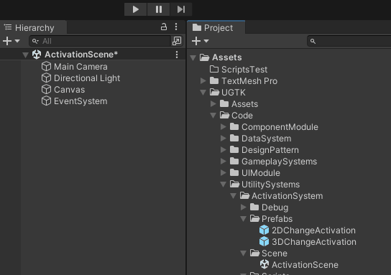Viewport: 391px width, 275px height.
Task: Open the Hierarchy create (+) dropdown
Action: (11, 41)
